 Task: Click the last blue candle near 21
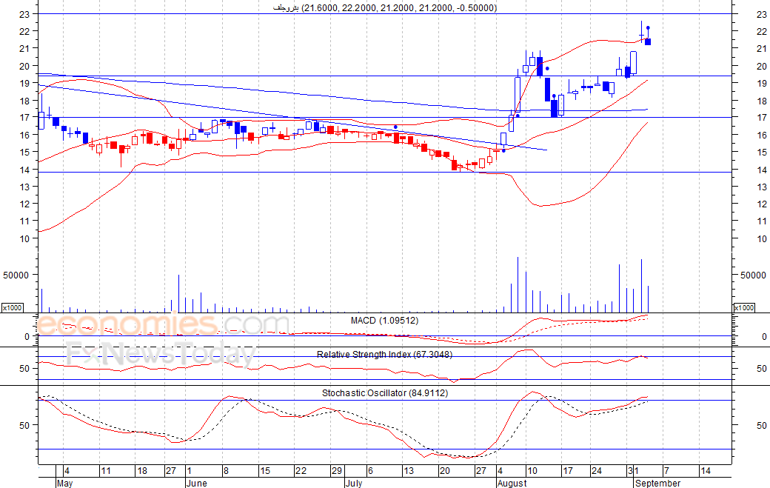coord(648,41)
